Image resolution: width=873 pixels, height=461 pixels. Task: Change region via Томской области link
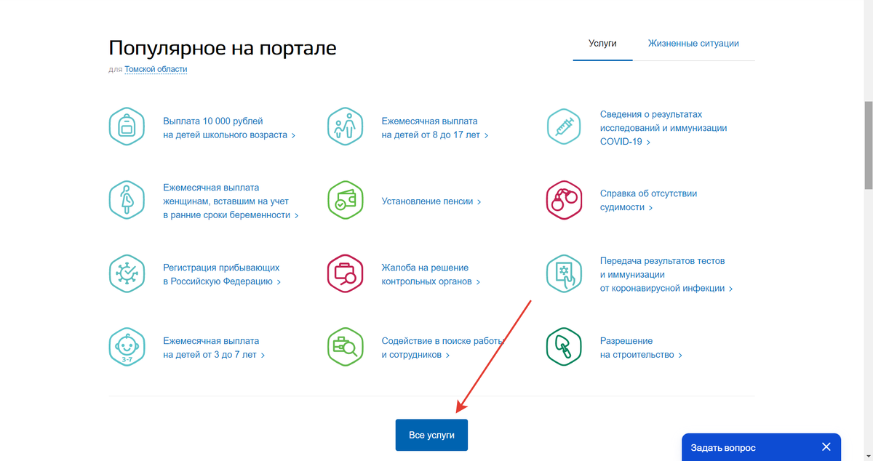point(156,70)
